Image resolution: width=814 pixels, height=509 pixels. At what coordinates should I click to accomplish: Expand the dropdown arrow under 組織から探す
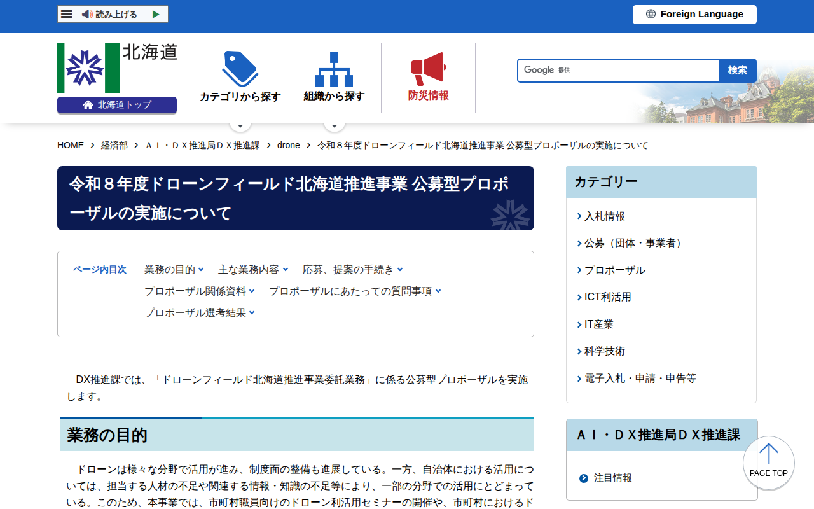click(x=335, y=125)
